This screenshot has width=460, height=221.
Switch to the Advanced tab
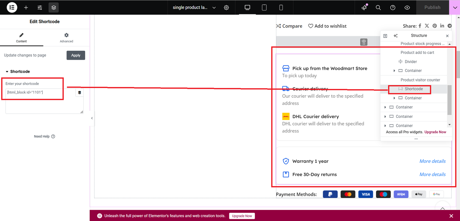66,38
